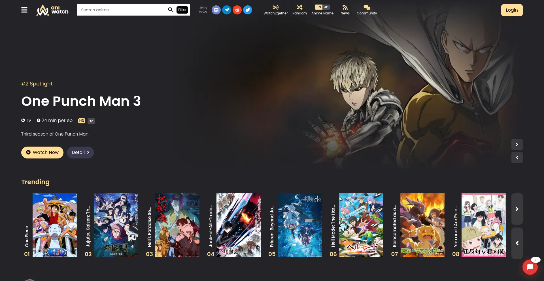Pick a Random anime
Image resolution: width=544 pixels, height=281 pixels.
point(299,10)
